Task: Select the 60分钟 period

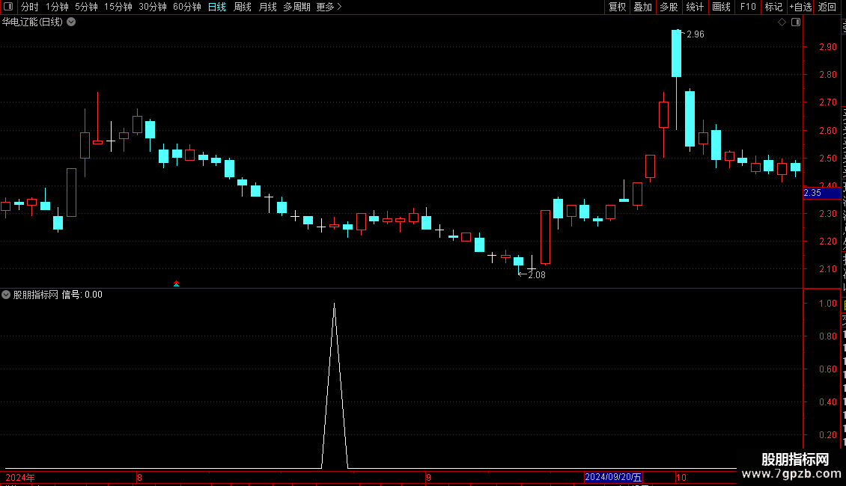Action: (187, 7)
